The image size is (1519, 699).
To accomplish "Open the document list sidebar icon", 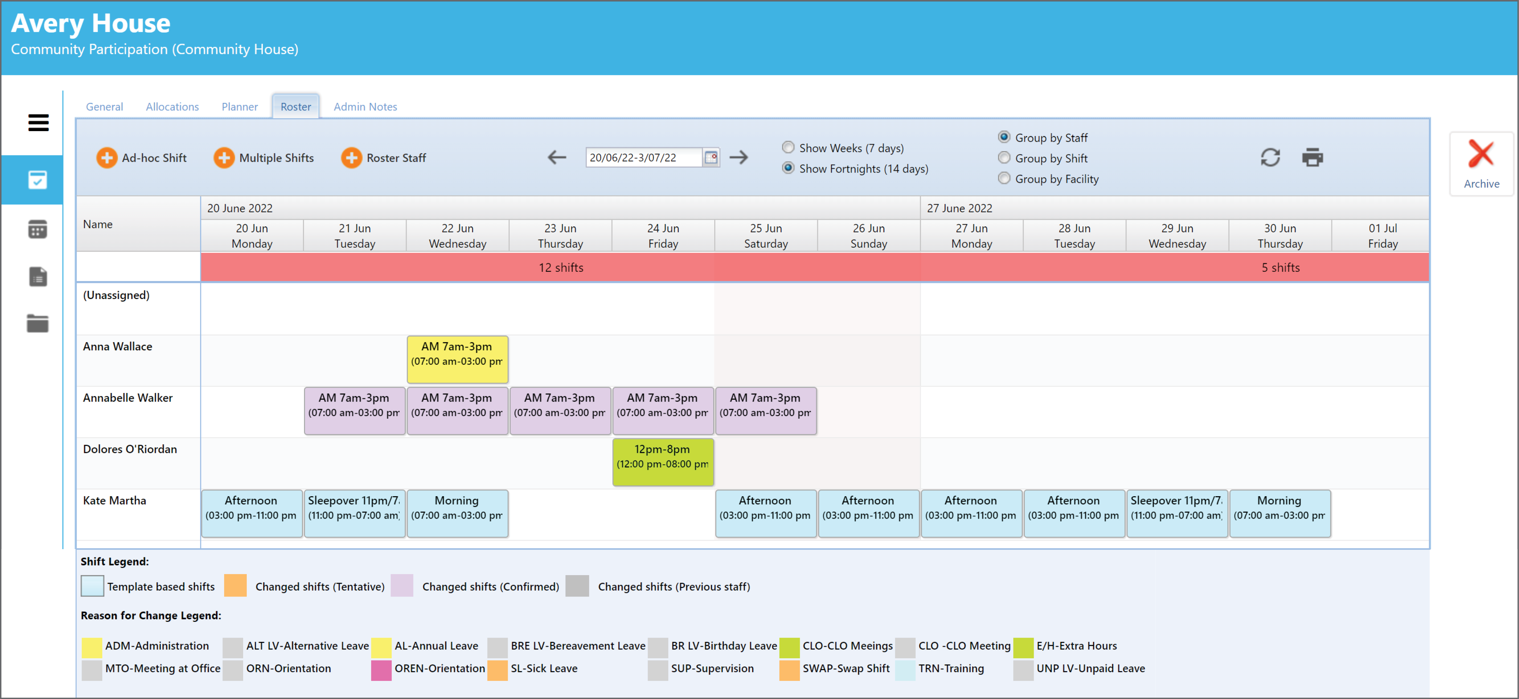I will pyautogui.click(x=38, y=276).
